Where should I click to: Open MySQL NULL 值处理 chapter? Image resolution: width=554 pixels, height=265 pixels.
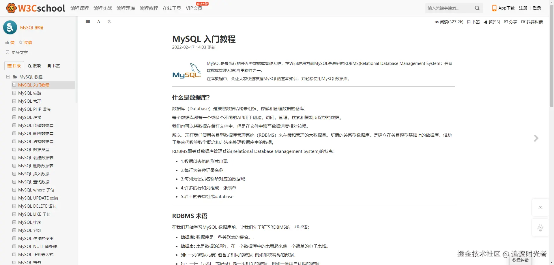[38, 247]
